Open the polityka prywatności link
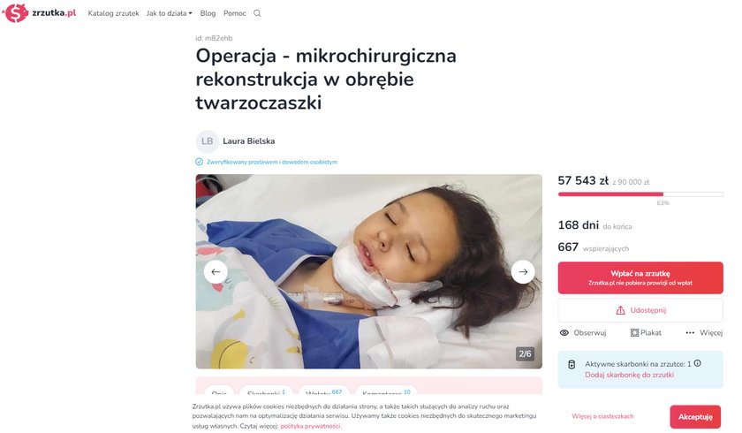The height and width of the screenshot is (433, 742). [310, 426]
